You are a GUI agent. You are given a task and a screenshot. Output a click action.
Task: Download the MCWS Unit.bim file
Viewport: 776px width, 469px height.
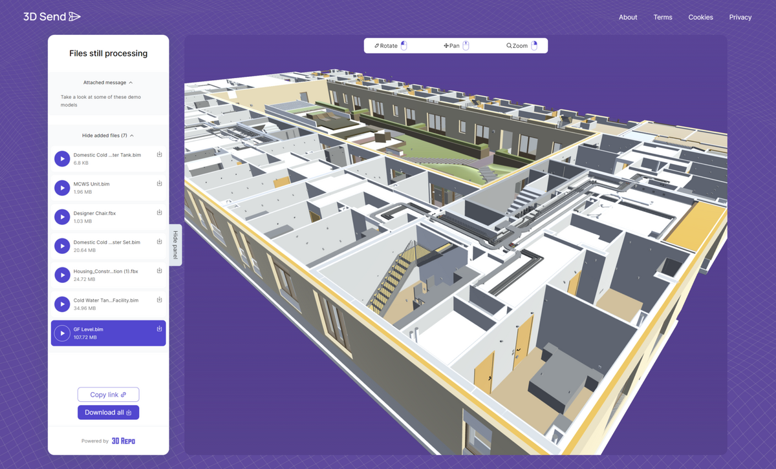pyautogui.click(x=159, y=183)
